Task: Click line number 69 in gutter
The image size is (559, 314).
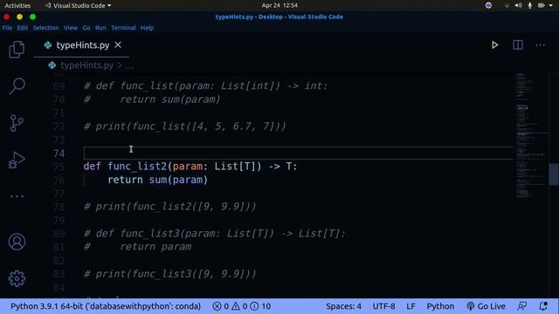Action: 59,86
